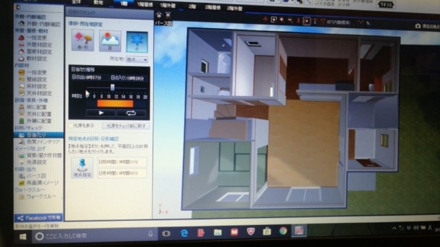Image resolution: width=440 pixels, height=247 pixels.
Task: Click the zoom-area frame icon
Action: click(x=274, y=20)
